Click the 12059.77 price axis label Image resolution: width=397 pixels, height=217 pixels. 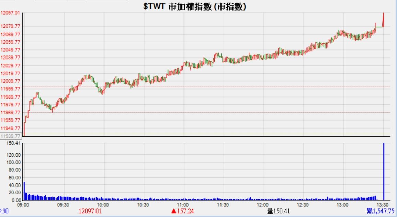pos(10,42)
